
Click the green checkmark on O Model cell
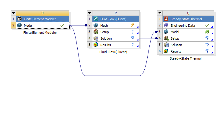tap(62, 25)
